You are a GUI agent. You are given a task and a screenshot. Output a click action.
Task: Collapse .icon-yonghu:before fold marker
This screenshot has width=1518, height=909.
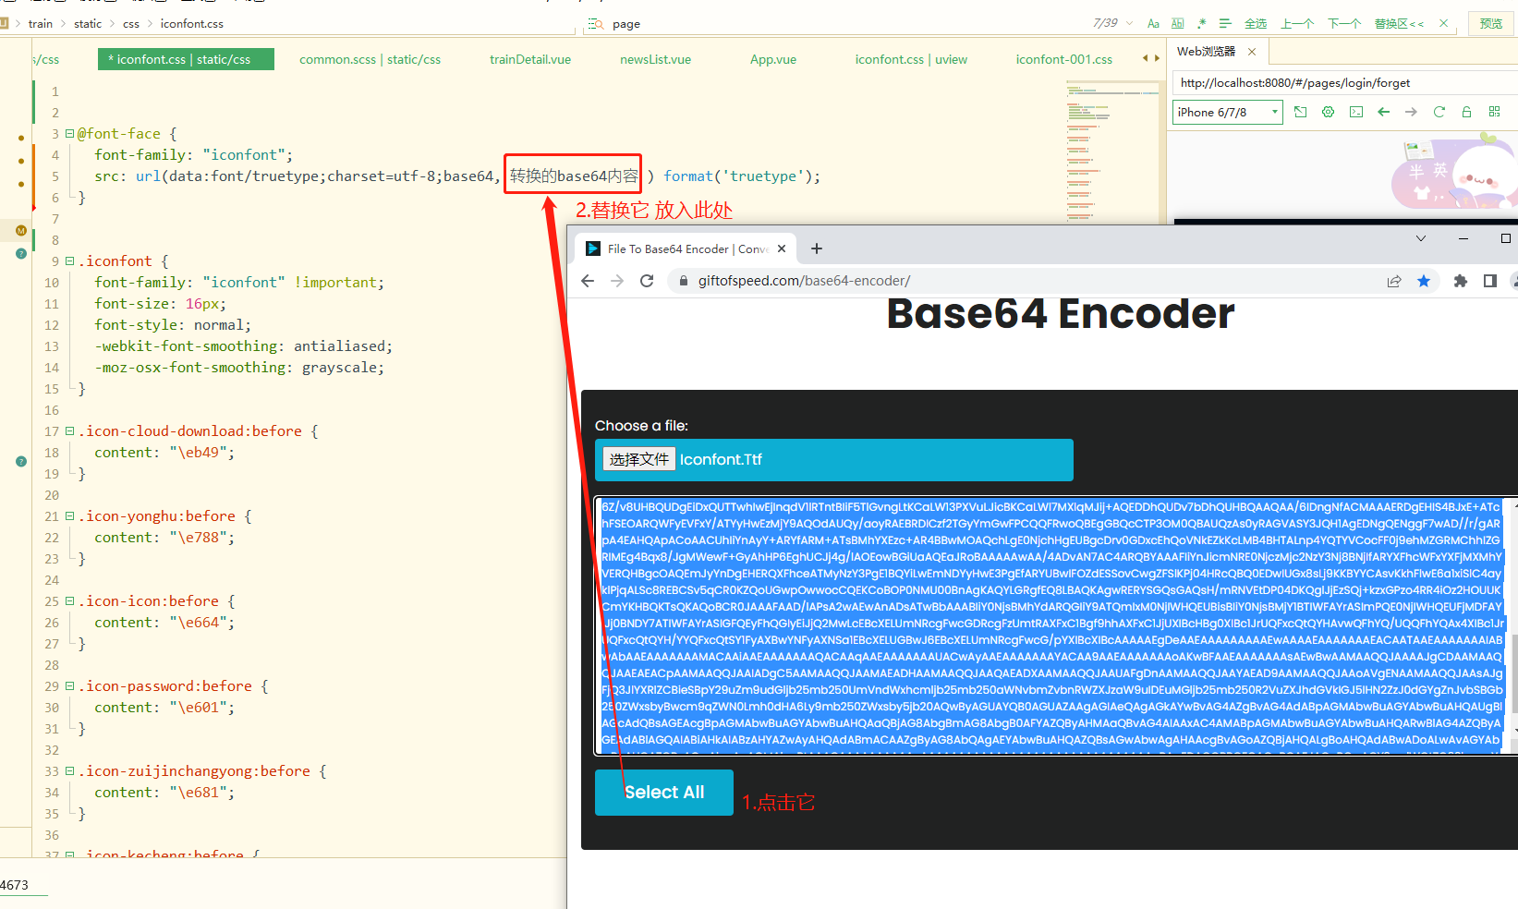pyautogui.click(x=69, y=516)
